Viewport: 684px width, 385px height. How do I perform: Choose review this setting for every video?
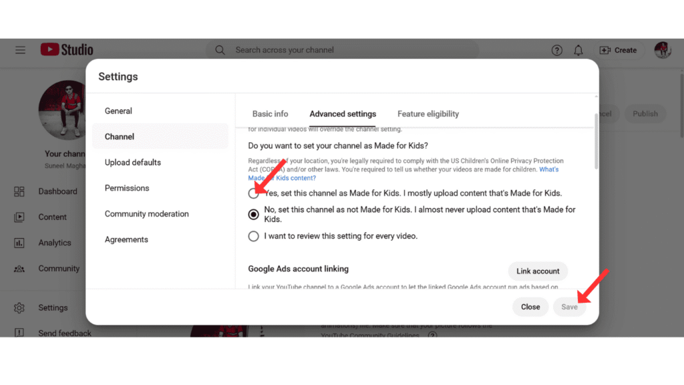point(254,236)
